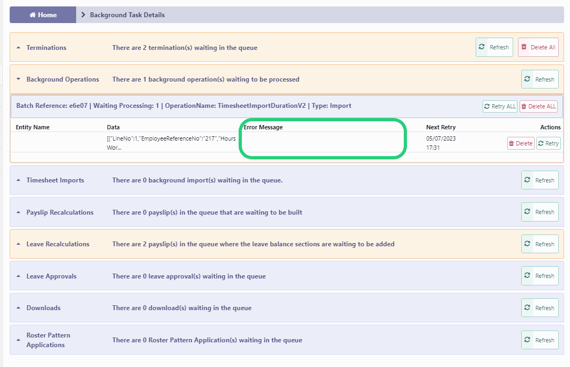Expand the Downloads section arrow
This screenshot has width=570, height=367.
pos(19,308)
